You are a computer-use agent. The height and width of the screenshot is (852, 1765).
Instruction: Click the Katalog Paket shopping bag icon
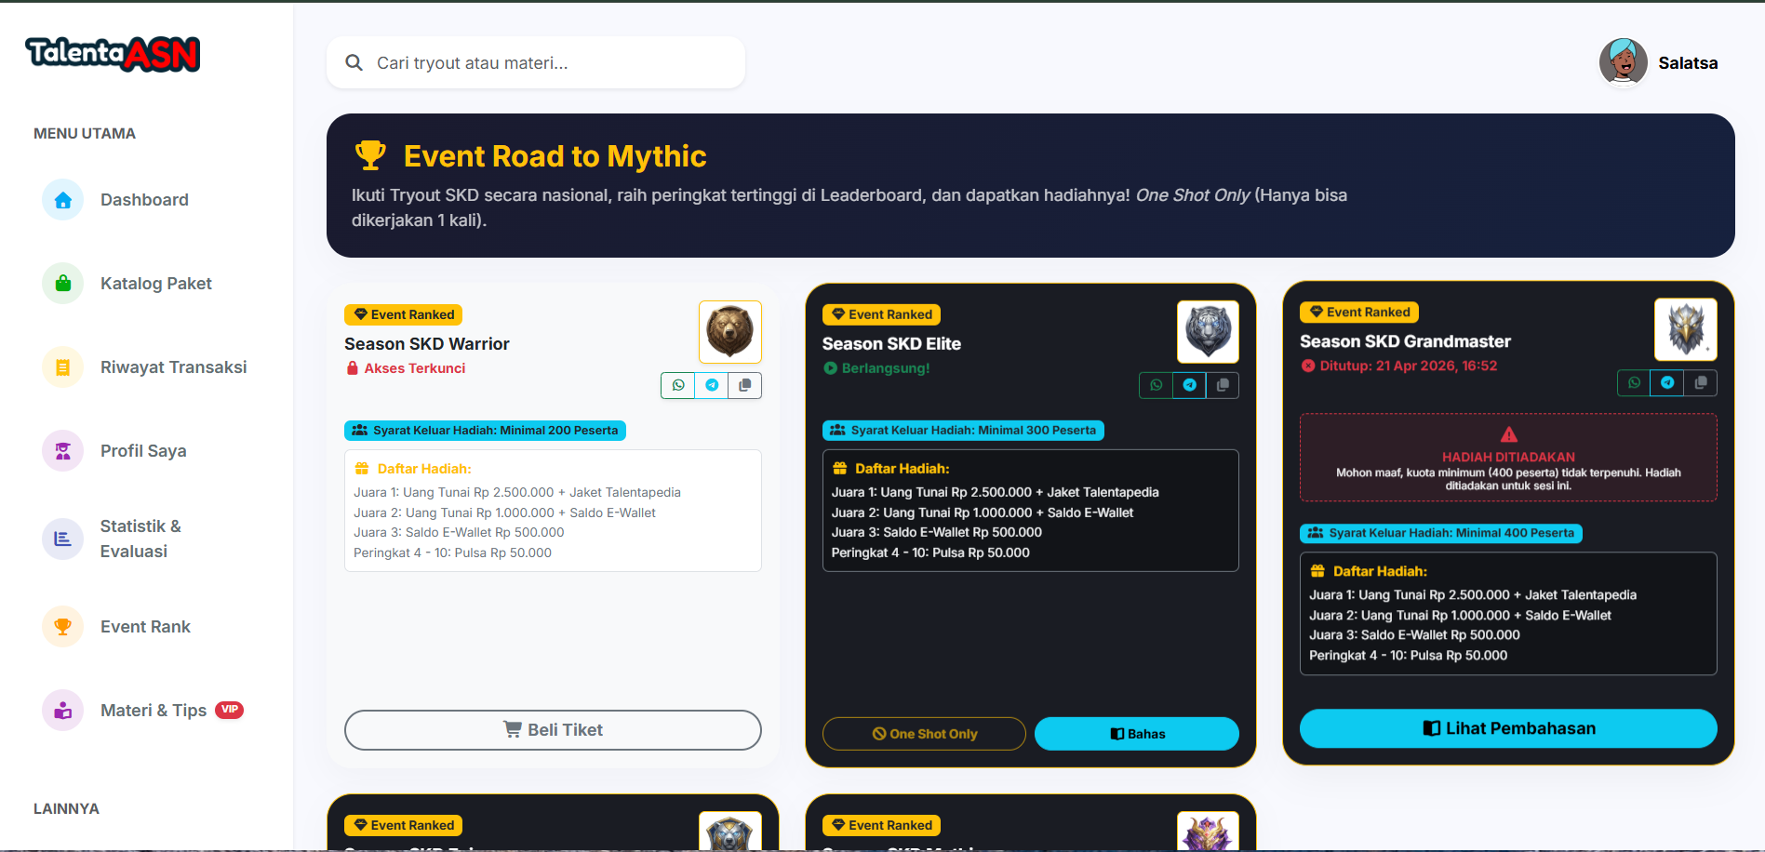62,283
